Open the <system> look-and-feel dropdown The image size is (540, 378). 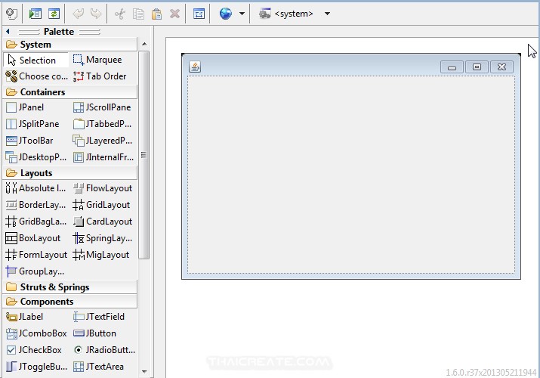pyautogui.click(x=327, y=14)
